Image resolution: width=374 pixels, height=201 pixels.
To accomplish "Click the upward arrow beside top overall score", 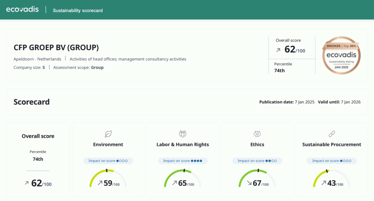I will click(278, 50).
